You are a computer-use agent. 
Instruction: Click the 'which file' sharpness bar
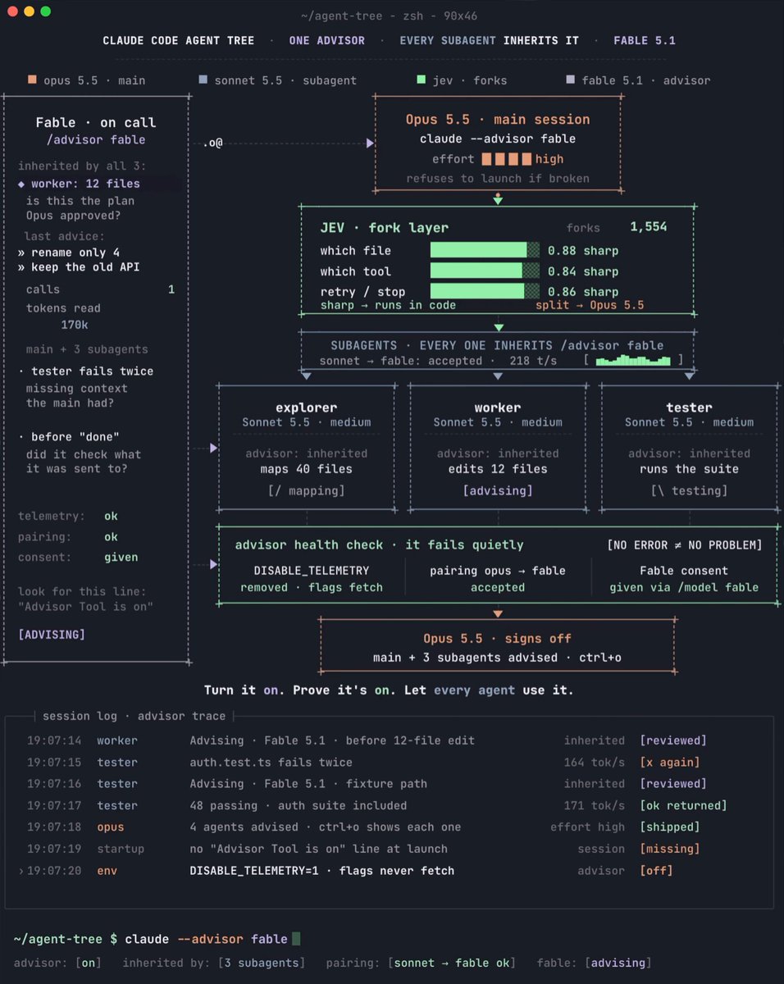pyautogui.click(x=485, y=250)
